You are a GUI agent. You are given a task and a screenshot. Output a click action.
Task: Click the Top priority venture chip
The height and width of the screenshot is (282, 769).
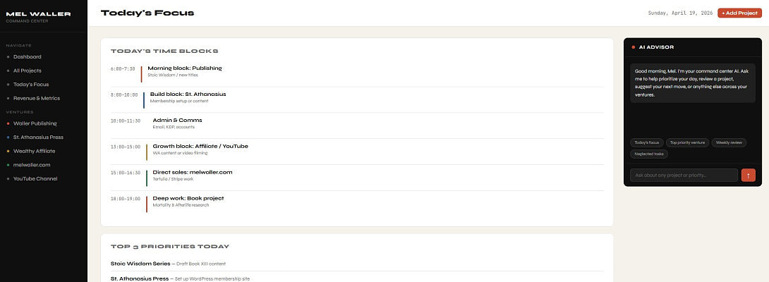click(687, 142)
